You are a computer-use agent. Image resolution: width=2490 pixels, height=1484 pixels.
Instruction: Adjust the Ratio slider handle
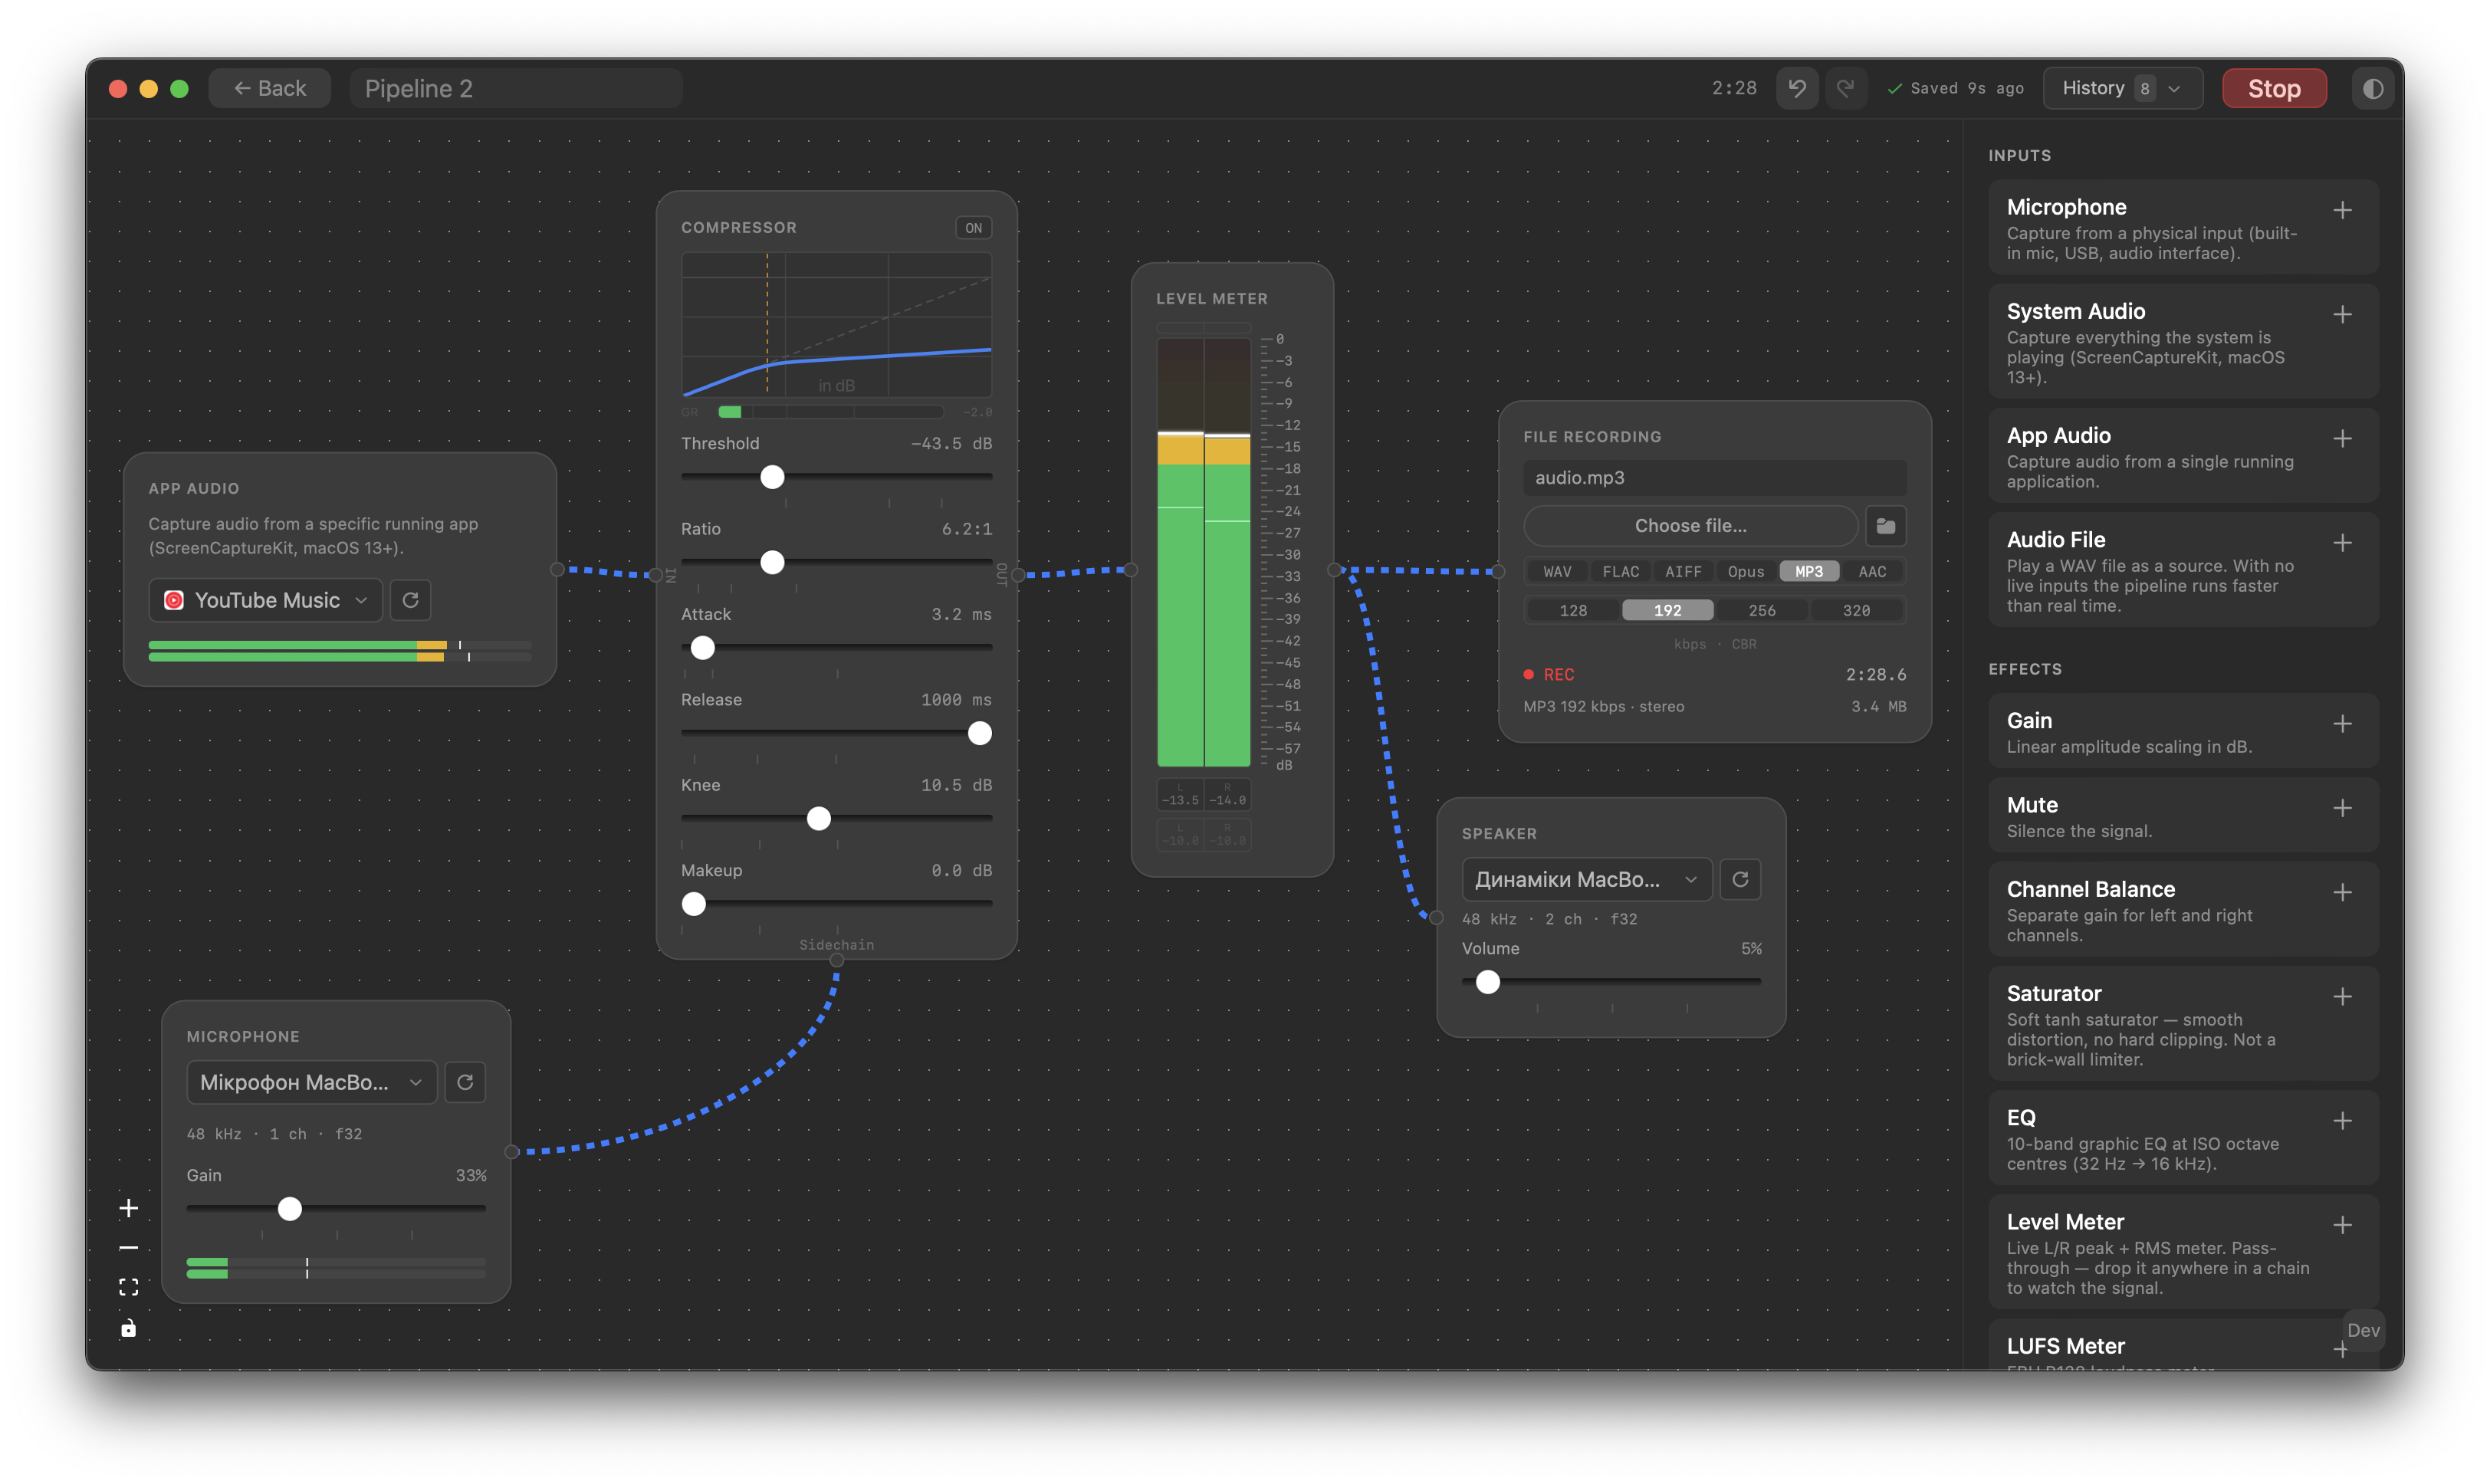772,562
